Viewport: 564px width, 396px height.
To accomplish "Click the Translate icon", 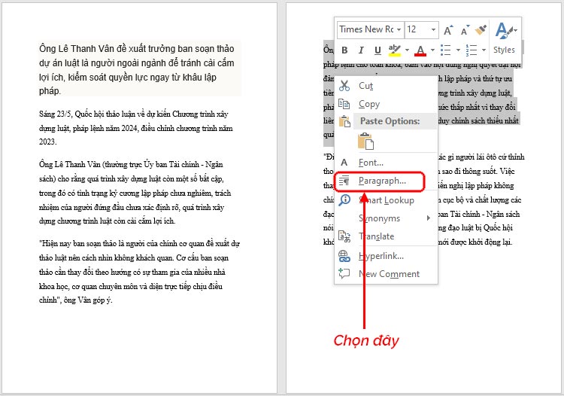I will (x=344, y=236).
